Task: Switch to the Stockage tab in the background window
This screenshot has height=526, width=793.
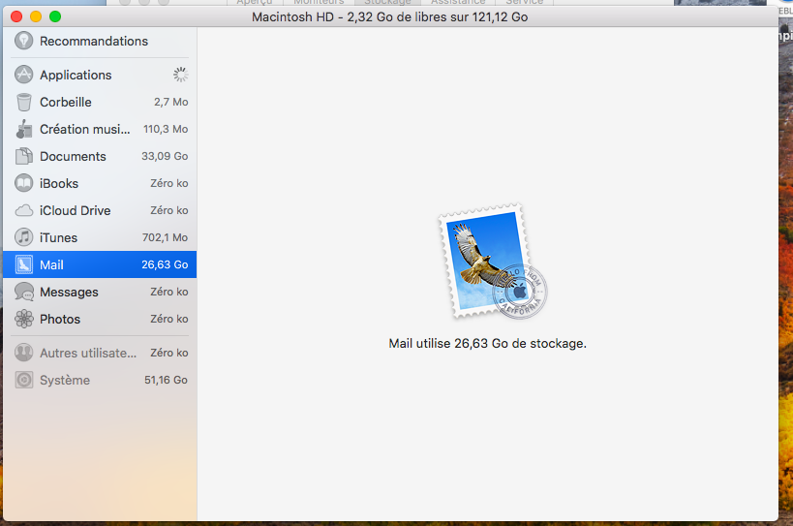Action: 387,3
